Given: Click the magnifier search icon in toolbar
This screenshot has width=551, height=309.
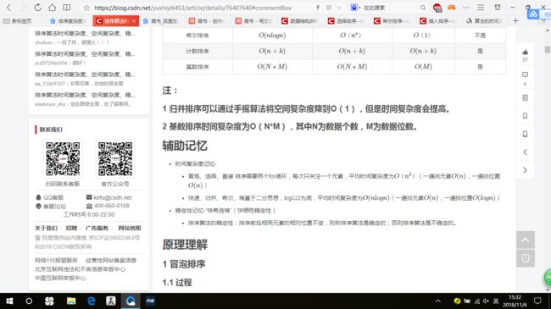Looking at the screenshot, I should (423, 8).
